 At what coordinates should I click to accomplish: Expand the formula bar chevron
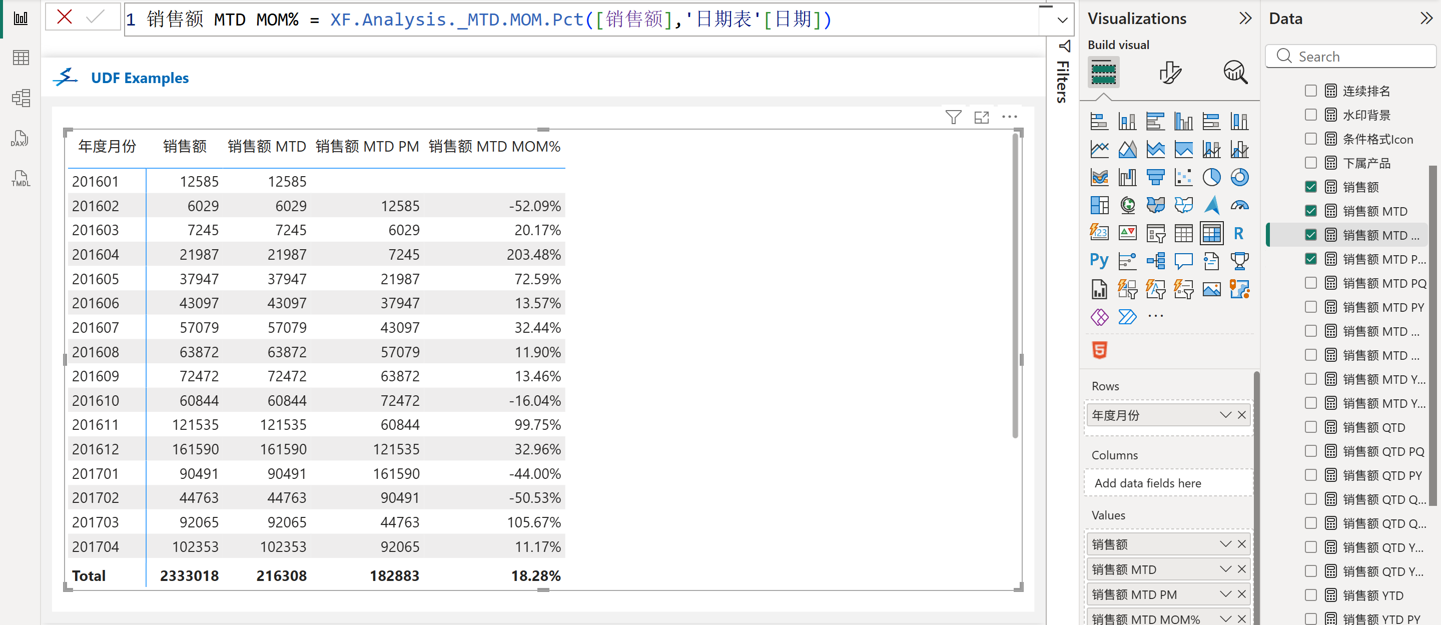pos(1062,20)
